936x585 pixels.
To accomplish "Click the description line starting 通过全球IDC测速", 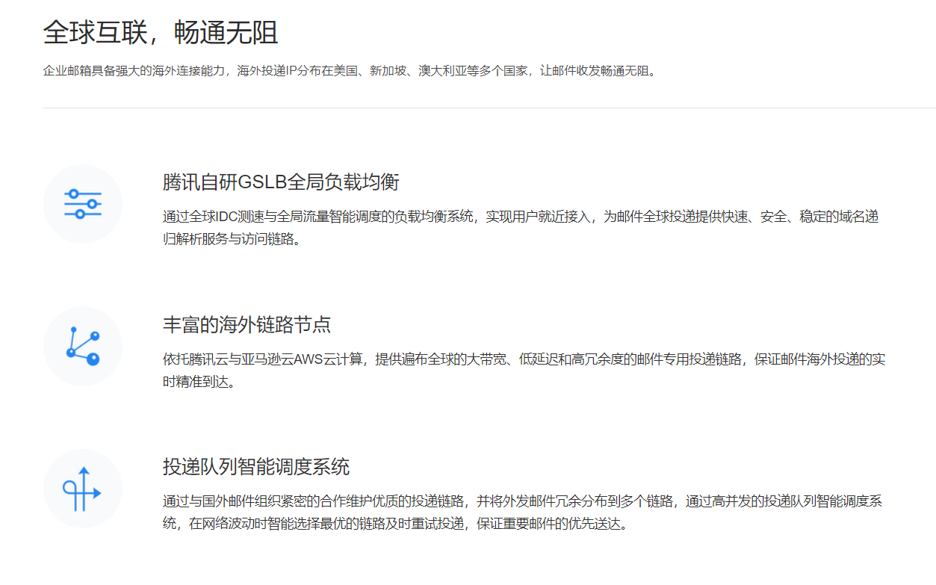I will pos(520,217).
